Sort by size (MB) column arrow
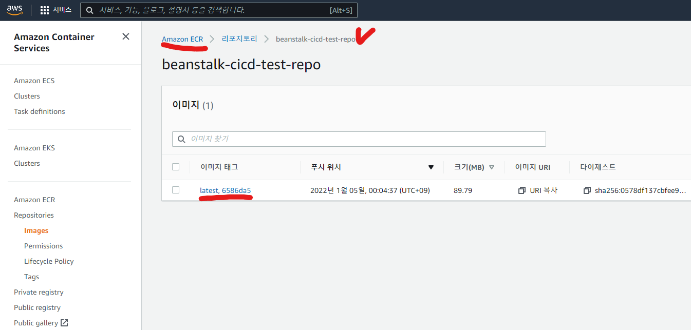691x330 pixels. pyautogui.click(x=492, y=167)
